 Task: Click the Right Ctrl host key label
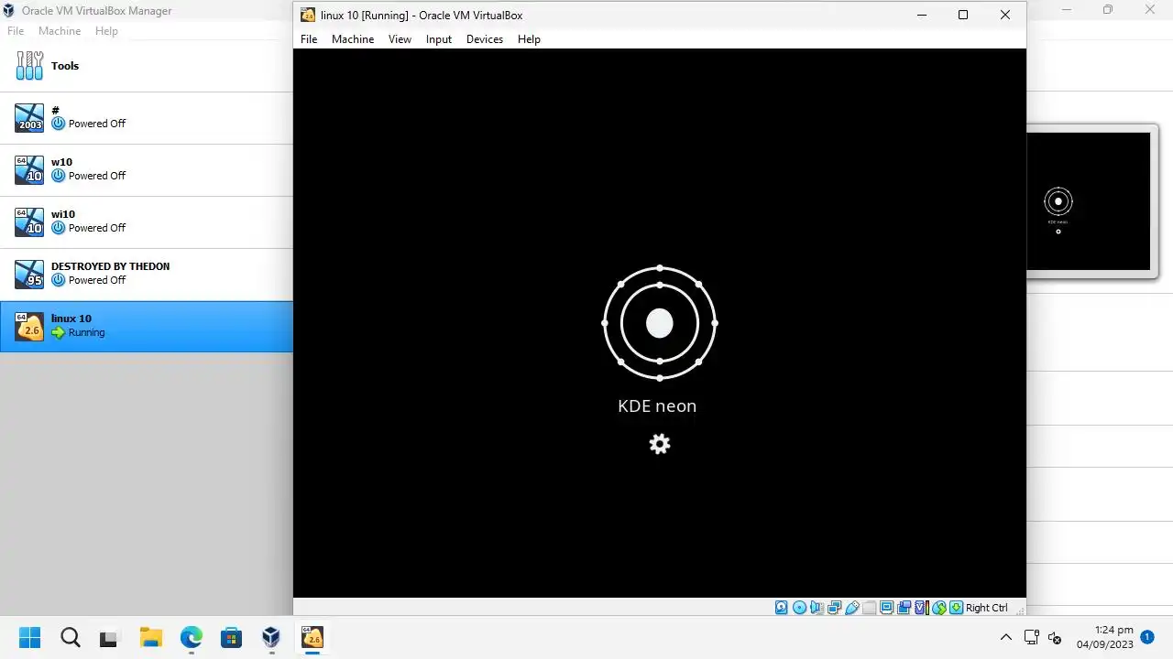pos(987,608)
